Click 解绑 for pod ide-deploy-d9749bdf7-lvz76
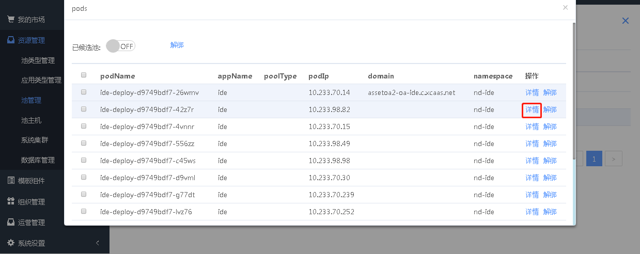 pos(550,212)
